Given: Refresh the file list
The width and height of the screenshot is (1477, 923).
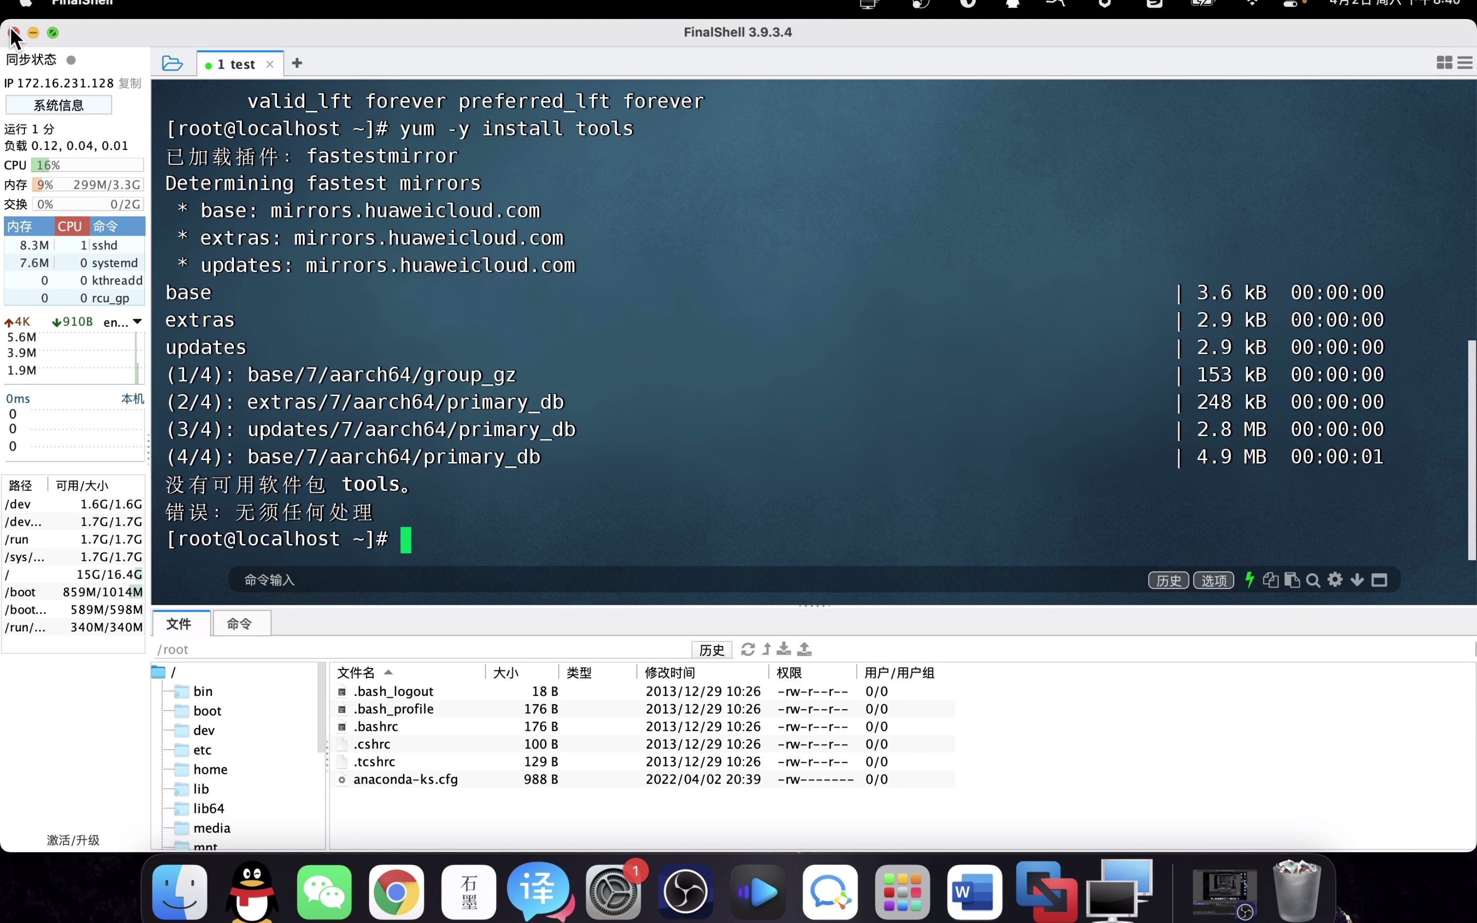Looking at the screenshot, I should [x=748, y=649].
